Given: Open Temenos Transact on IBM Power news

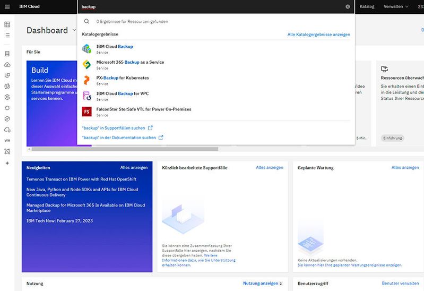Looking at the screenshot, I should [x=81, y=179].
